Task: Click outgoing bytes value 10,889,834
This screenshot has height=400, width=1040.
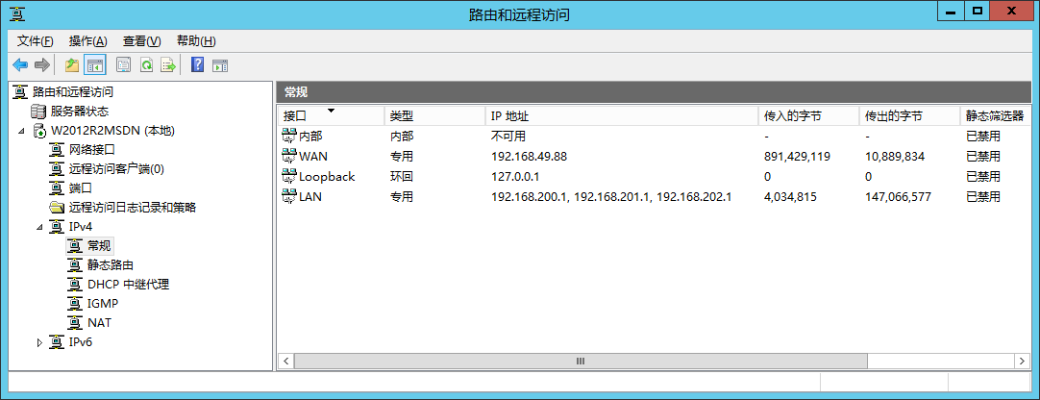Action: pos(895,157)
